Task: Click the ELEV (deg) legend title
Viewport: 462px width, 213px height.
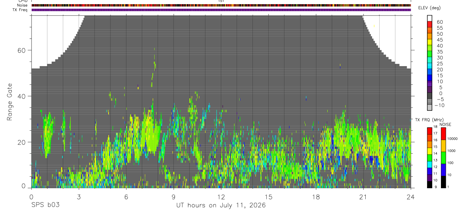Action: point(429,8)
